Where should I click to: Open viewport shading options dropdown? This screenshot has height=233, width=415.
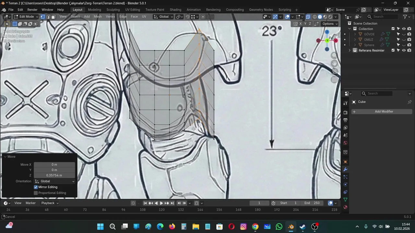[x=336, y=17]
